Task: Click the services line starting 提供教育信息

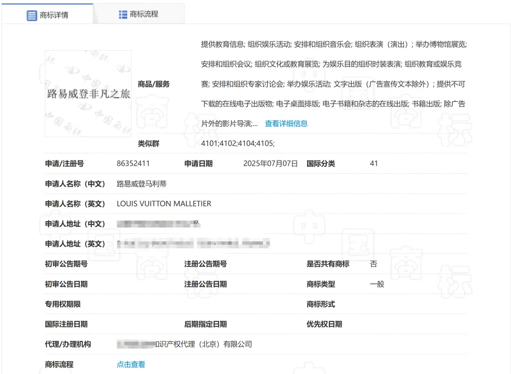Action: (334, 45)
